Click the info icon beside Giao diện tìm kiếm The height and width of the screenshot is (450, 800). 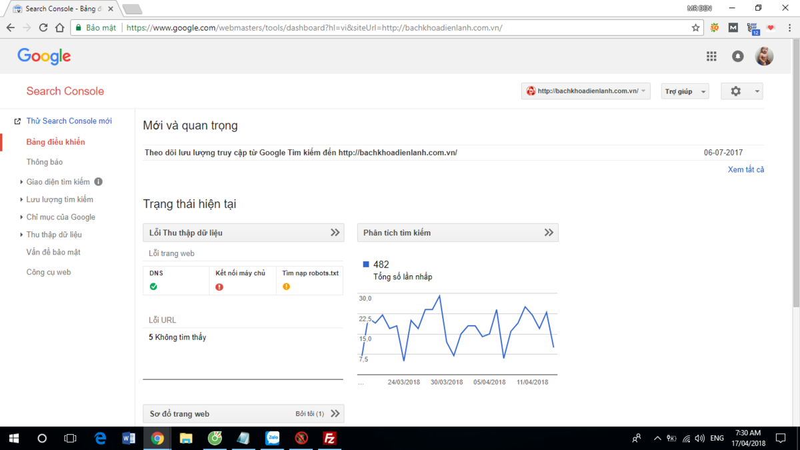tap(99, 181)
